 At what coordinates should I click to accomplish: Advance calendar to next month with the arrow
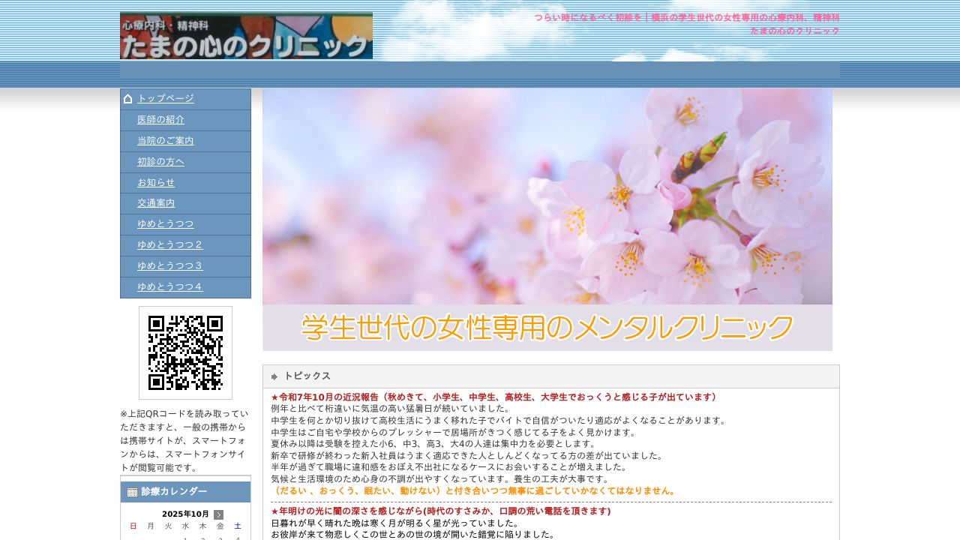218,514
